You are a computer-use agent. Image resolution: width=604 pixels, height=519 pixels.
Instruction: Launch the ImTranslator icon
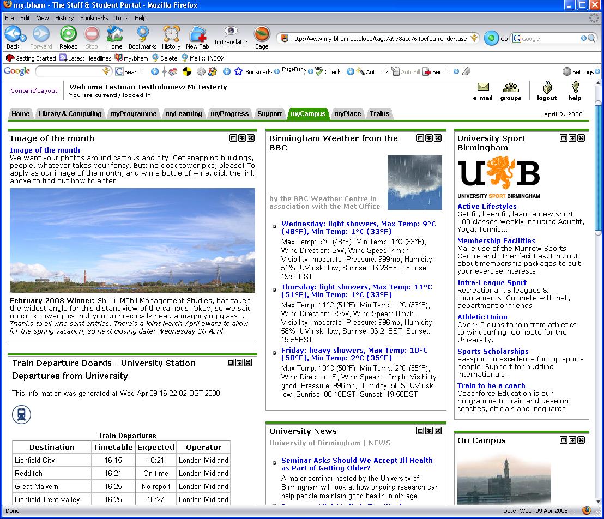pyautogui.click(x=231, y=32)
